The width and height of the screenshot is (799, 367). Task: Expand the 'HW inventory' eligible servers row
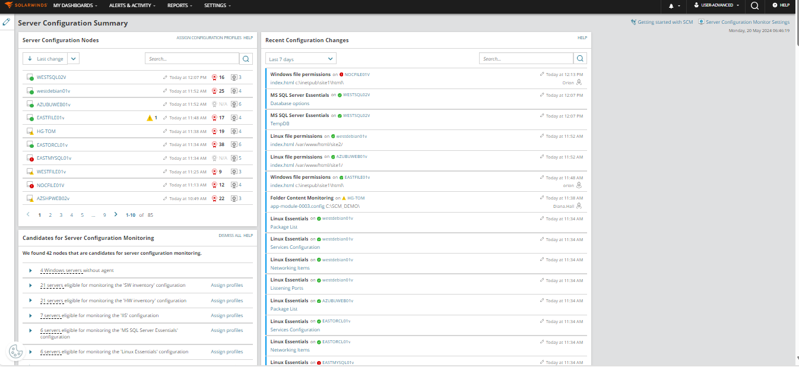coord(30,300)
